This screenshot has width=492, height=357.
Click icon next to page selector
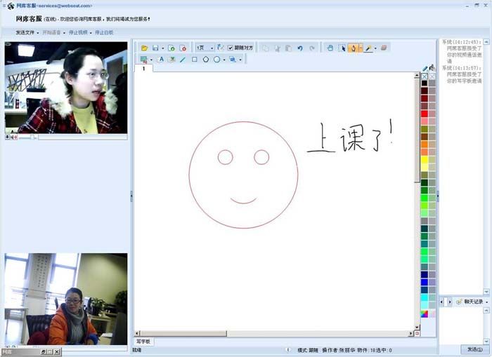(x=221, y=48)
